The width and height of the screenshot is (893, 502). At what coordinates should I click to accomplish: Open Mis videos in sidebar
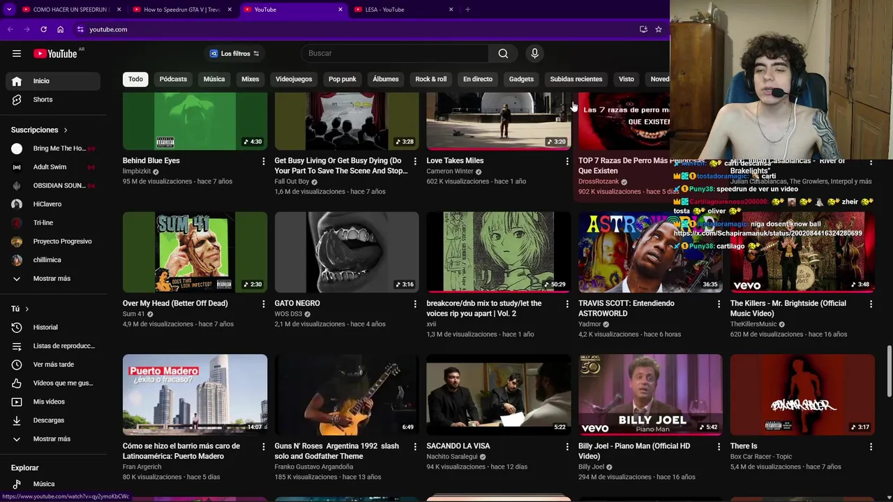(53, 402)
